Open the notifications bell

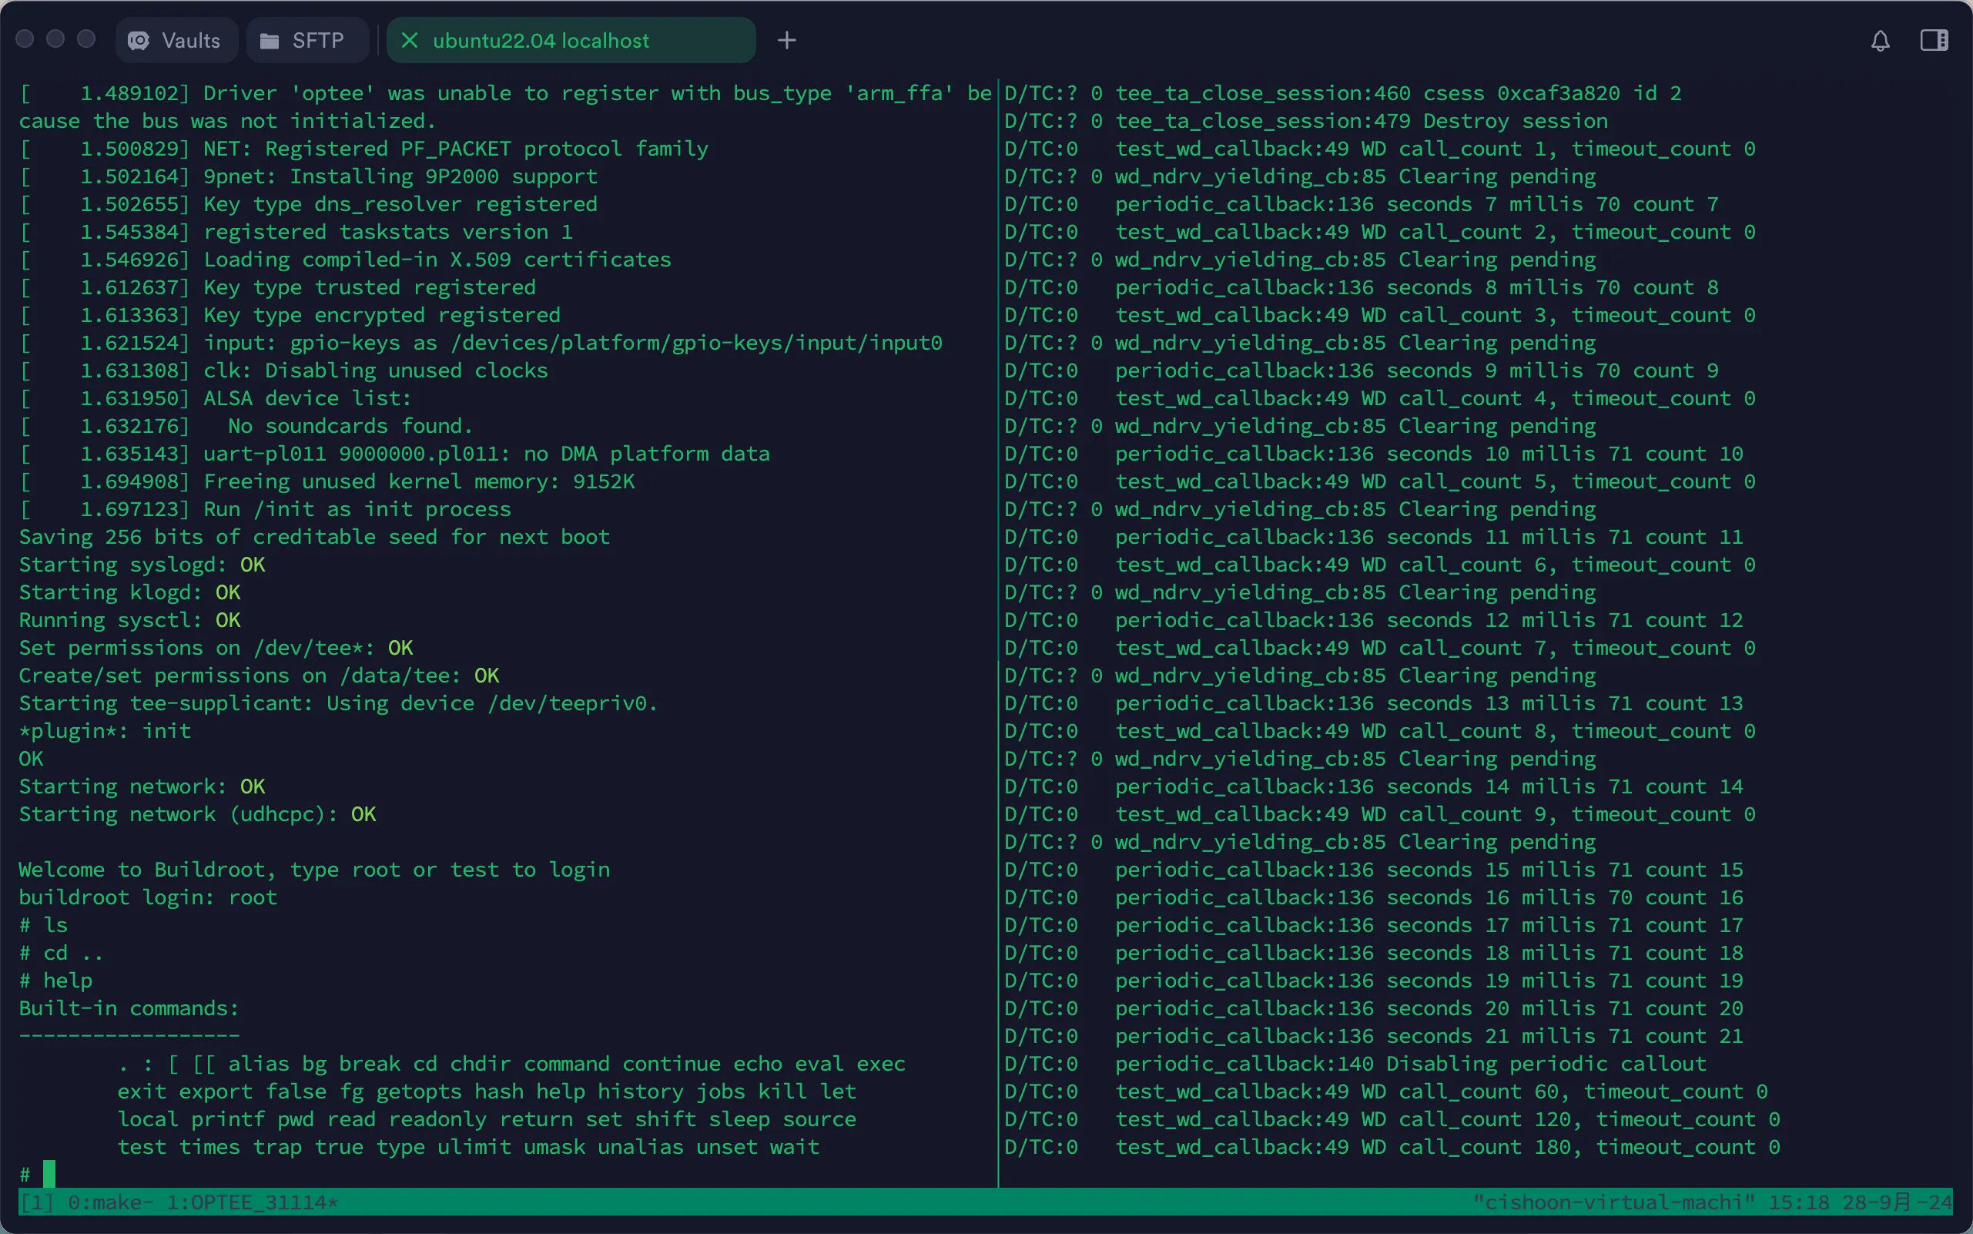click(1880, 40)
